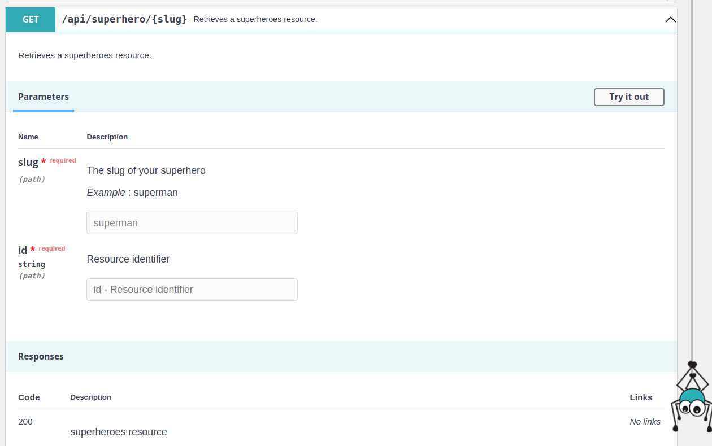Viewport: 712px width, 446px height.
Task: Click the GET method badge
Action: pos(31,19)
